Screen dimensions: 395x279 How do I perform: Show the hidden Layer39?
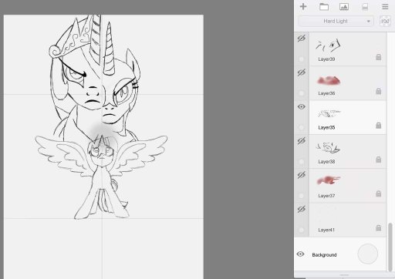pos(302,39)
